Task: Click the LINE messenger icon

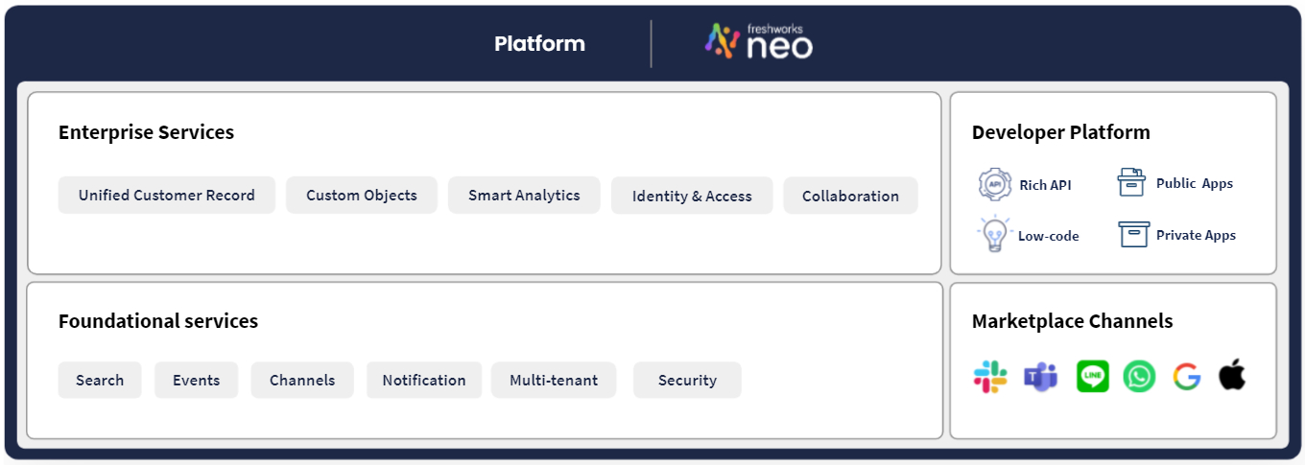Action: pos(1092,376)
